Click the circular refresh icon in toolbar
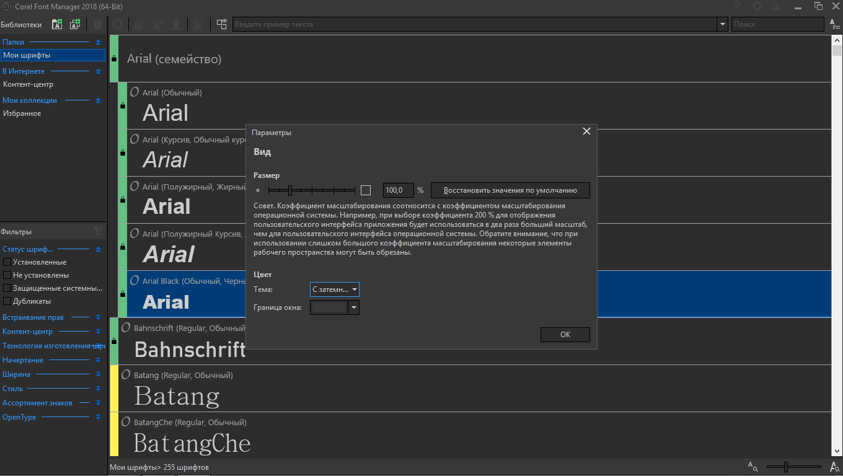This screenshot has height=476, width=843. [x=117, y=24]
